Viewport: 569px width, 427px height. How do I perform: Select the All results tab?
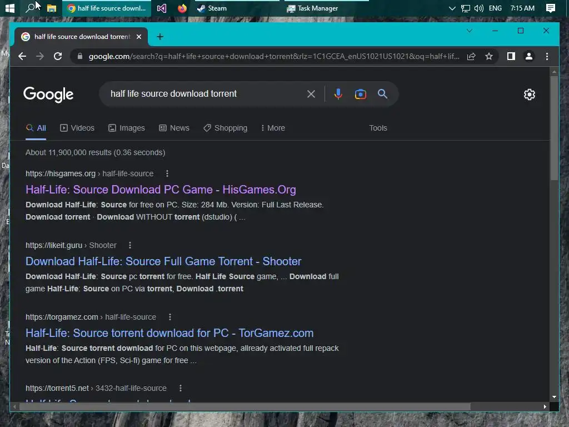pyautogui.click(x=36, y=128)
